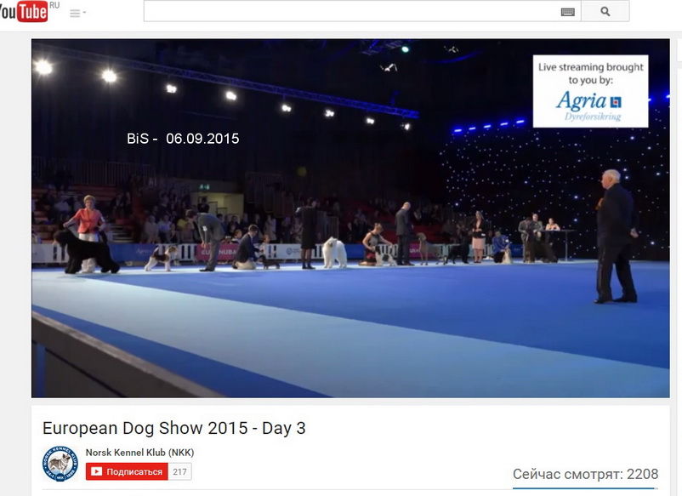Click the Сейчас смотрят: 2208 viewer count

[x=585, y=474]
